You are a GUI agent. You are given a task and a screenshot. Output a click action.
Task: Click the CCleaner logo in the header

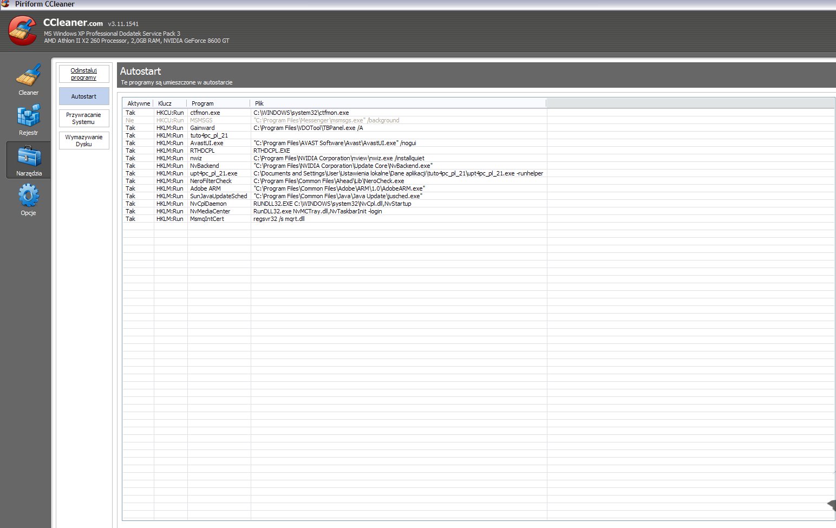[x=23, y=30]
